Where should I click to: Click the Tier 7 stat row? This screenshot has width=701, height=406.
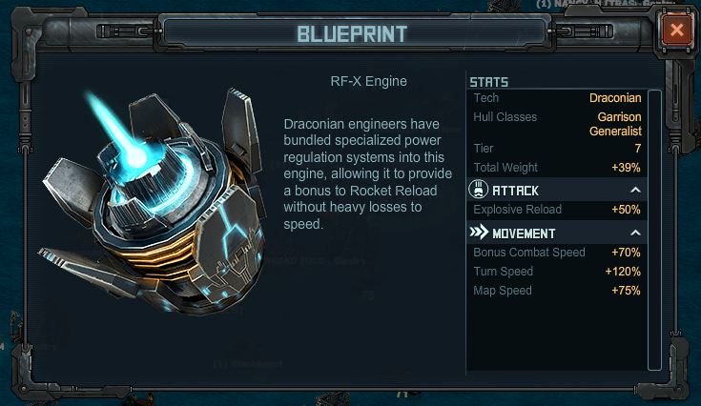click(557, 149)
